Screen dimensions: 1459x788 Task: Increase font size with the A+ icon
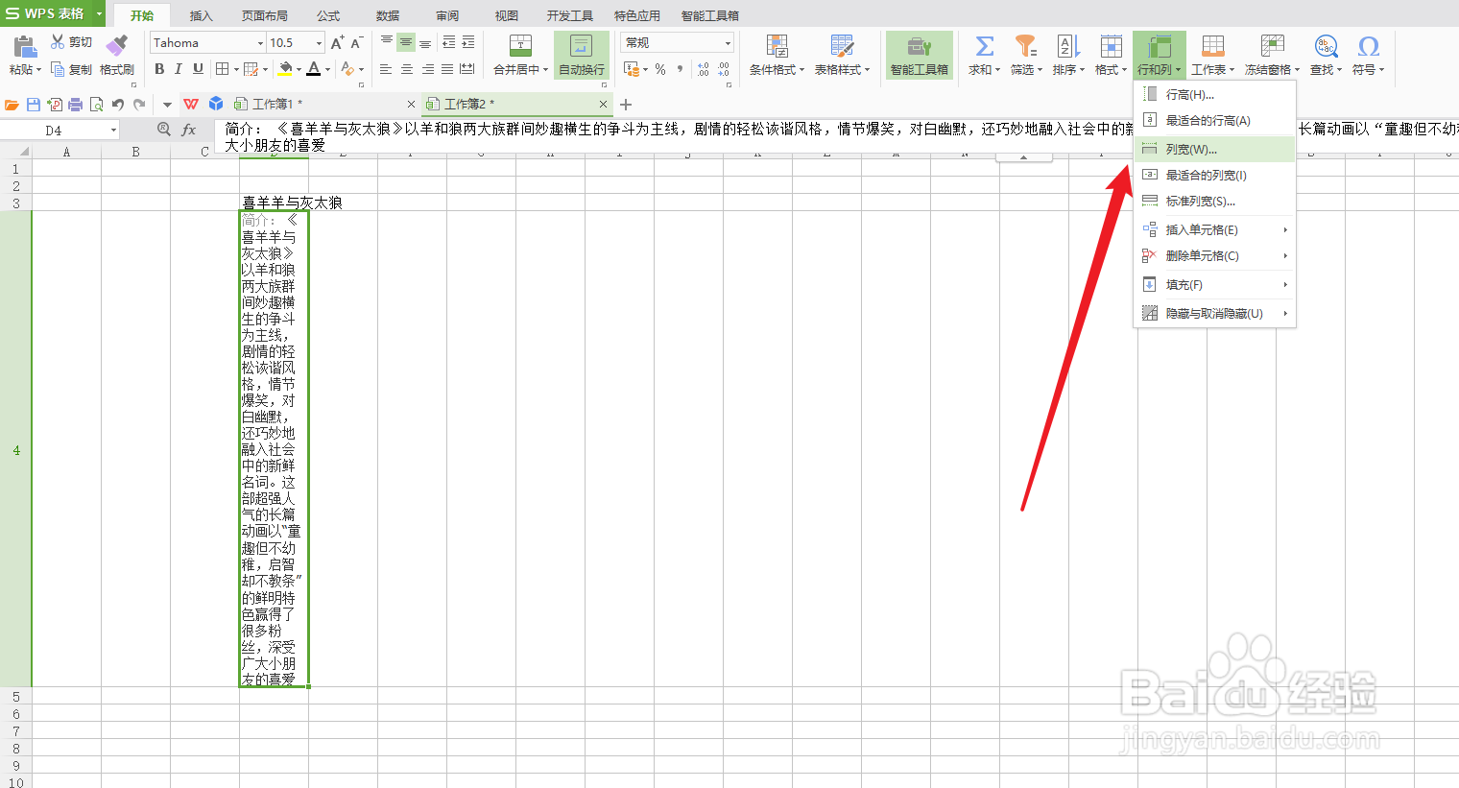click(x=337, y=42)
